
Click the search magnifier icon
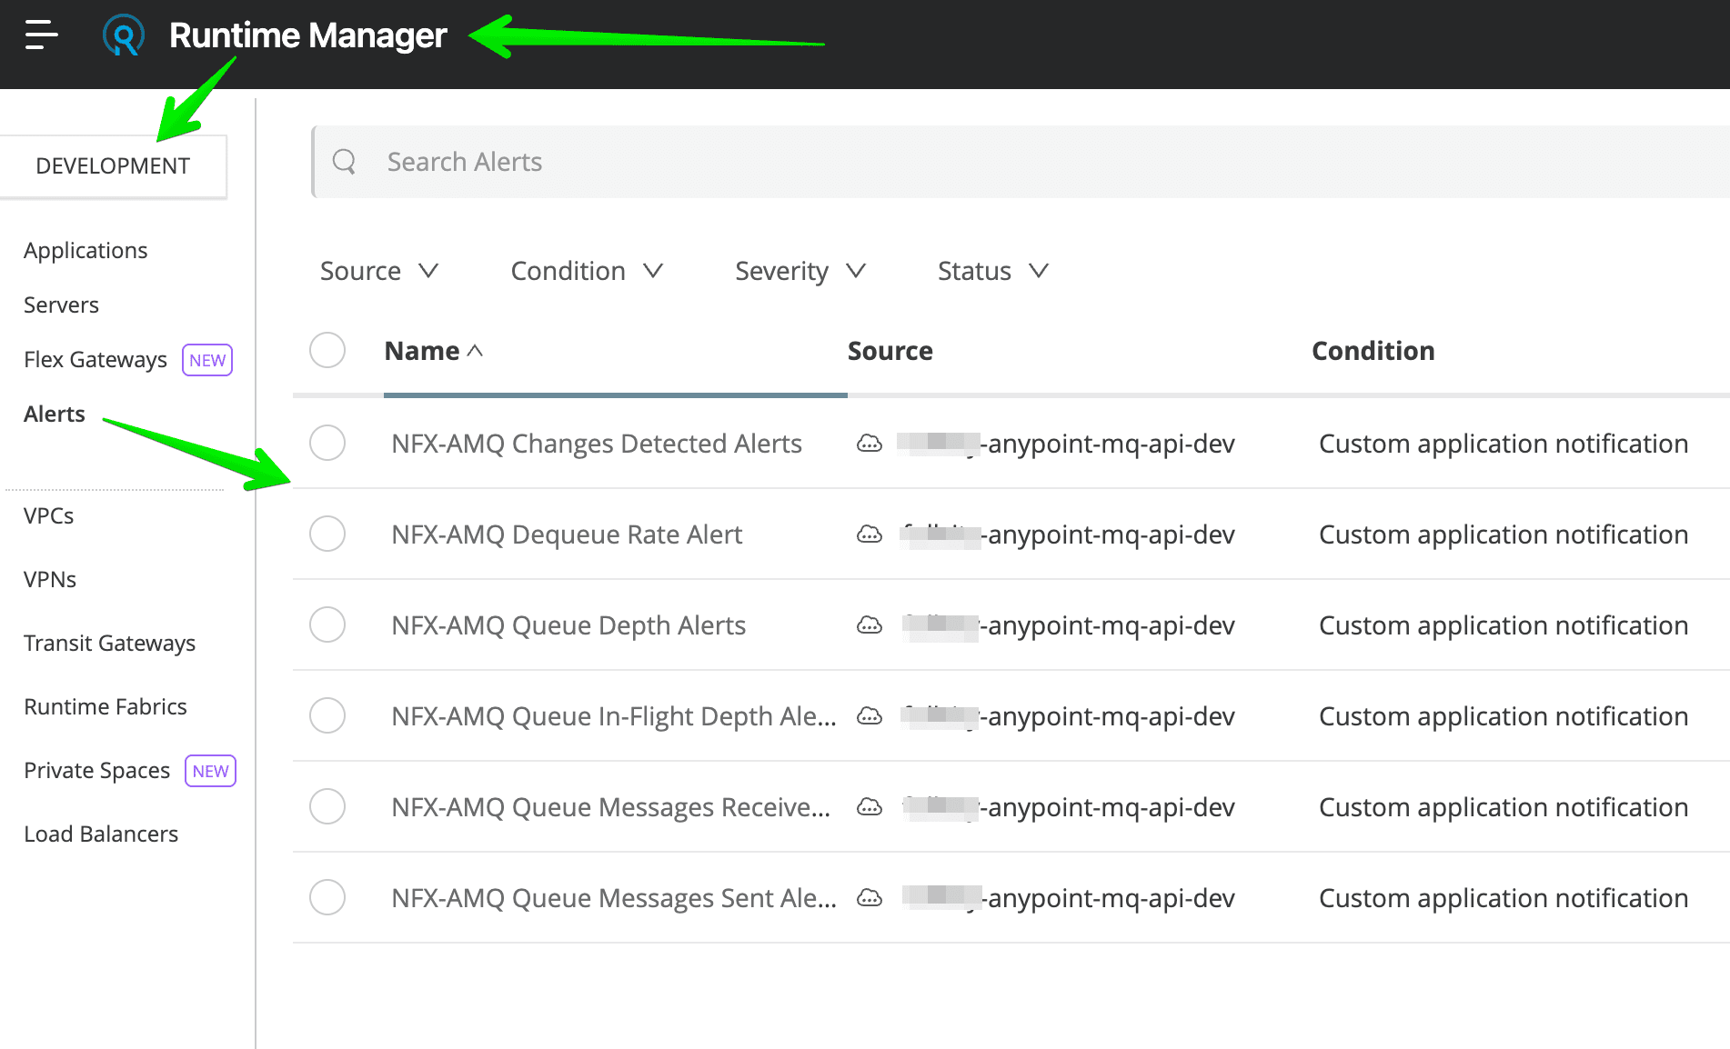coord(345,162)
